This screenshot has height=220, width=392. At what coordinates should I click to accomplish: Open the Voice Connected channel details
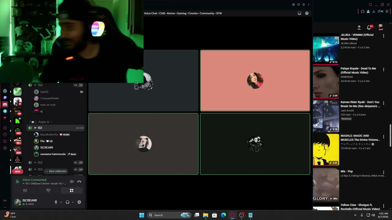tap(43, 182)
